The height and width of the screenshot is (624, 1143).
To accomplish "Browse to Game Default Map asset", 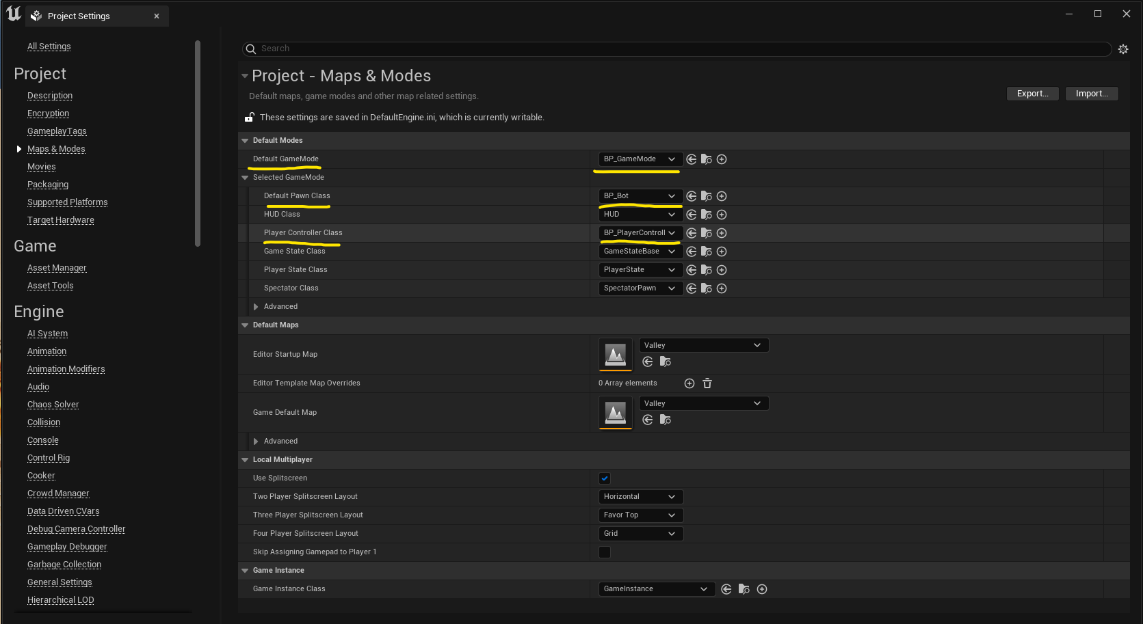I will click(665, 420).
